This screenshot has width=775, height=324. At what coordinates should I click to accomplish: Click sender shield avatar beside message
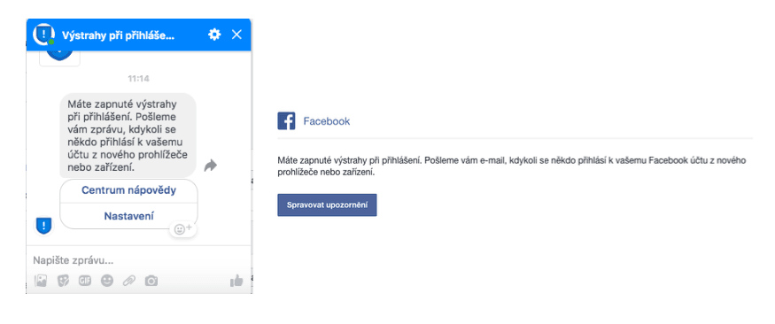[44, 227]
